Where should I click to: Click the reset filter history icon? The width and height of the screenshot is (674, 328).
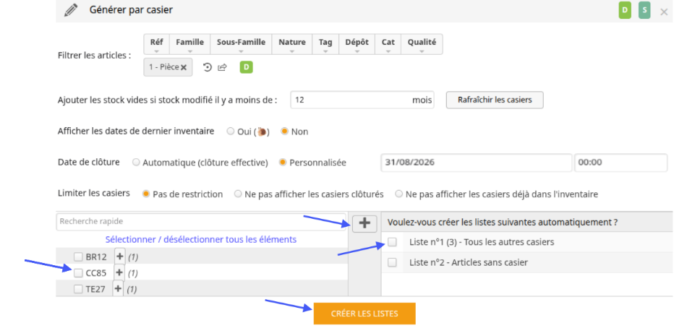point(208,67)
